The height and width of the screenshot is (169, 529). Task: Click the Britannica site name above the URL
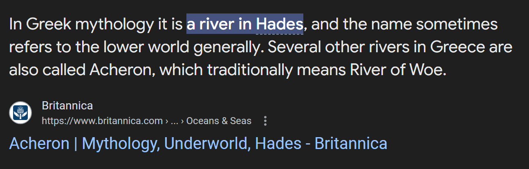(67, 106)
